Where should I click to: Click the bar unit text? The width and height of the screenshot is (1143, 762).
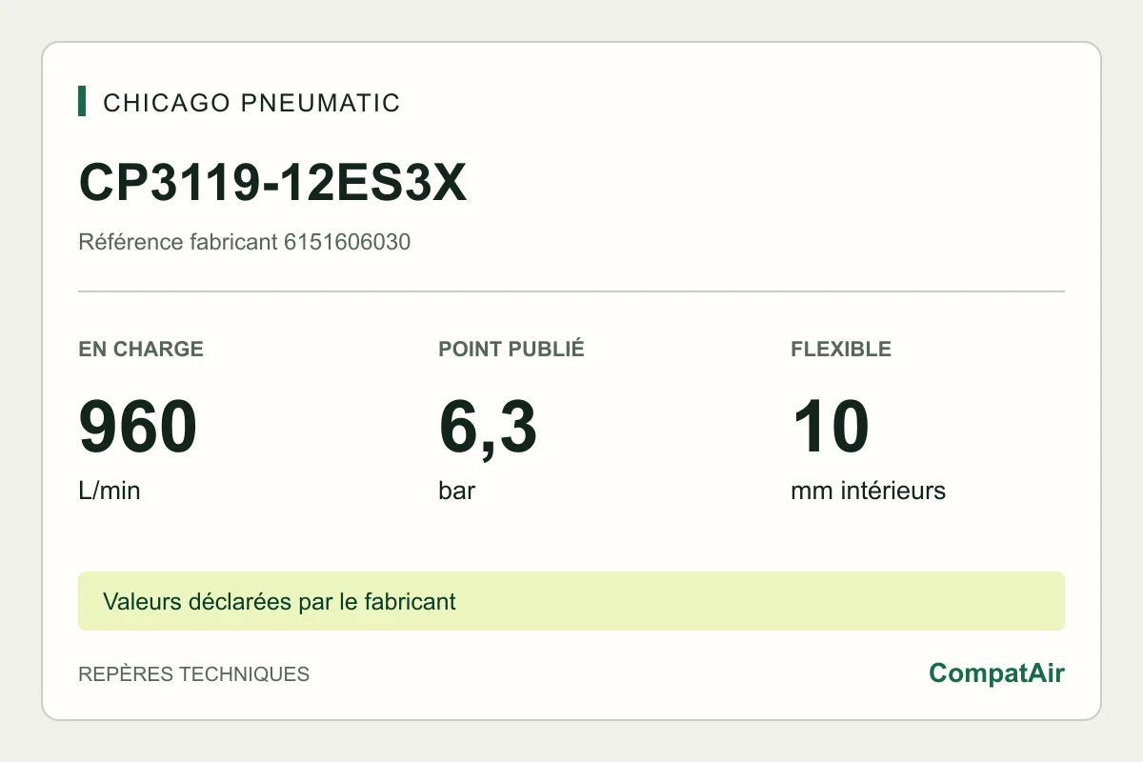(457, 491)
